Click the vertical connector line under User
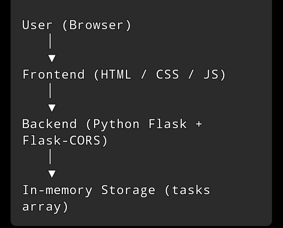 click(50, 41)
